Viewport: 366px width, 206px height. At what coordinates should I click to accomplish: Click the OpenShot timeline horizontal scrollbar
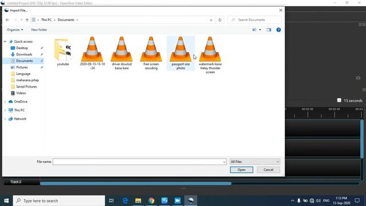tap(136, 184)
